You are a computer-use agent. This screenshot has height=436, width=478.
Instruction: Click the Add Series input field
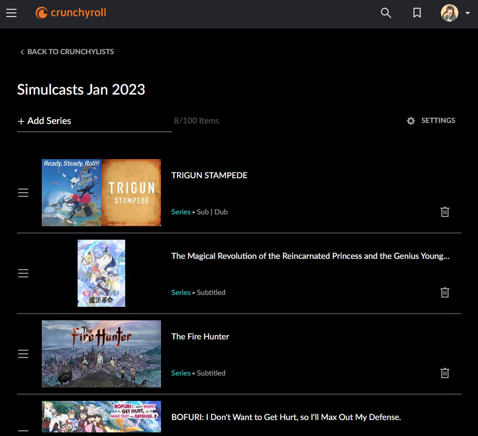[77, 120]
